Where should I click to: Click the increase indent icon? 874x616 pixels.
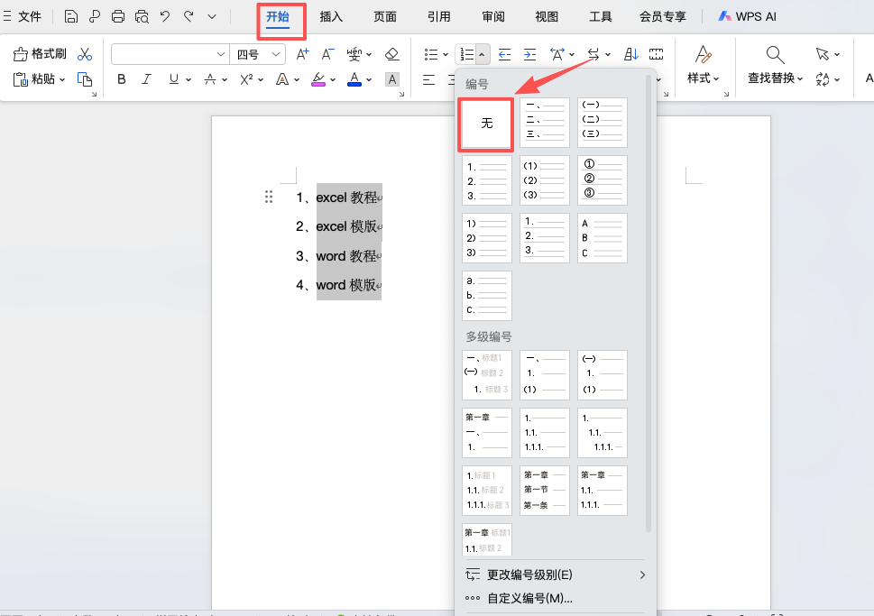tap(529, 54)
